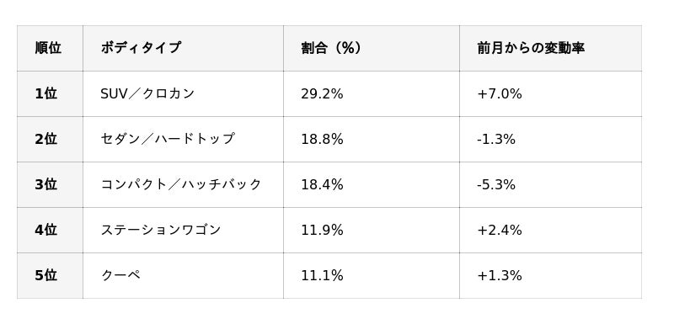The width and height of the screenshot is (674, 324).
Task: Select the コンパクト／ハッチバック cell
Action: [183, 184]
